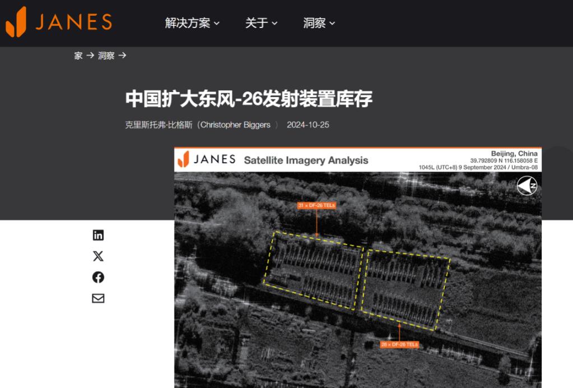Share article on Facebook
This screenshot has width=573, height=388.
[98, 277]
